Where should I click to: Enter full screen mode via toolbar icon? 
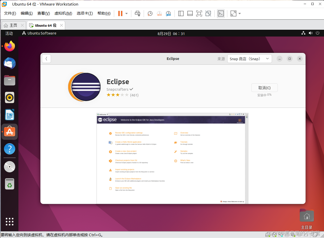pos(199,13)
